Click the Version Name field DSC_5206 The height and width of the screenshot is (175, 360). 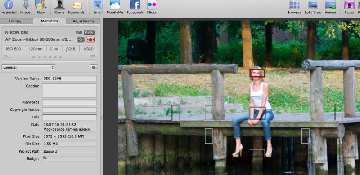coord(69,79)
